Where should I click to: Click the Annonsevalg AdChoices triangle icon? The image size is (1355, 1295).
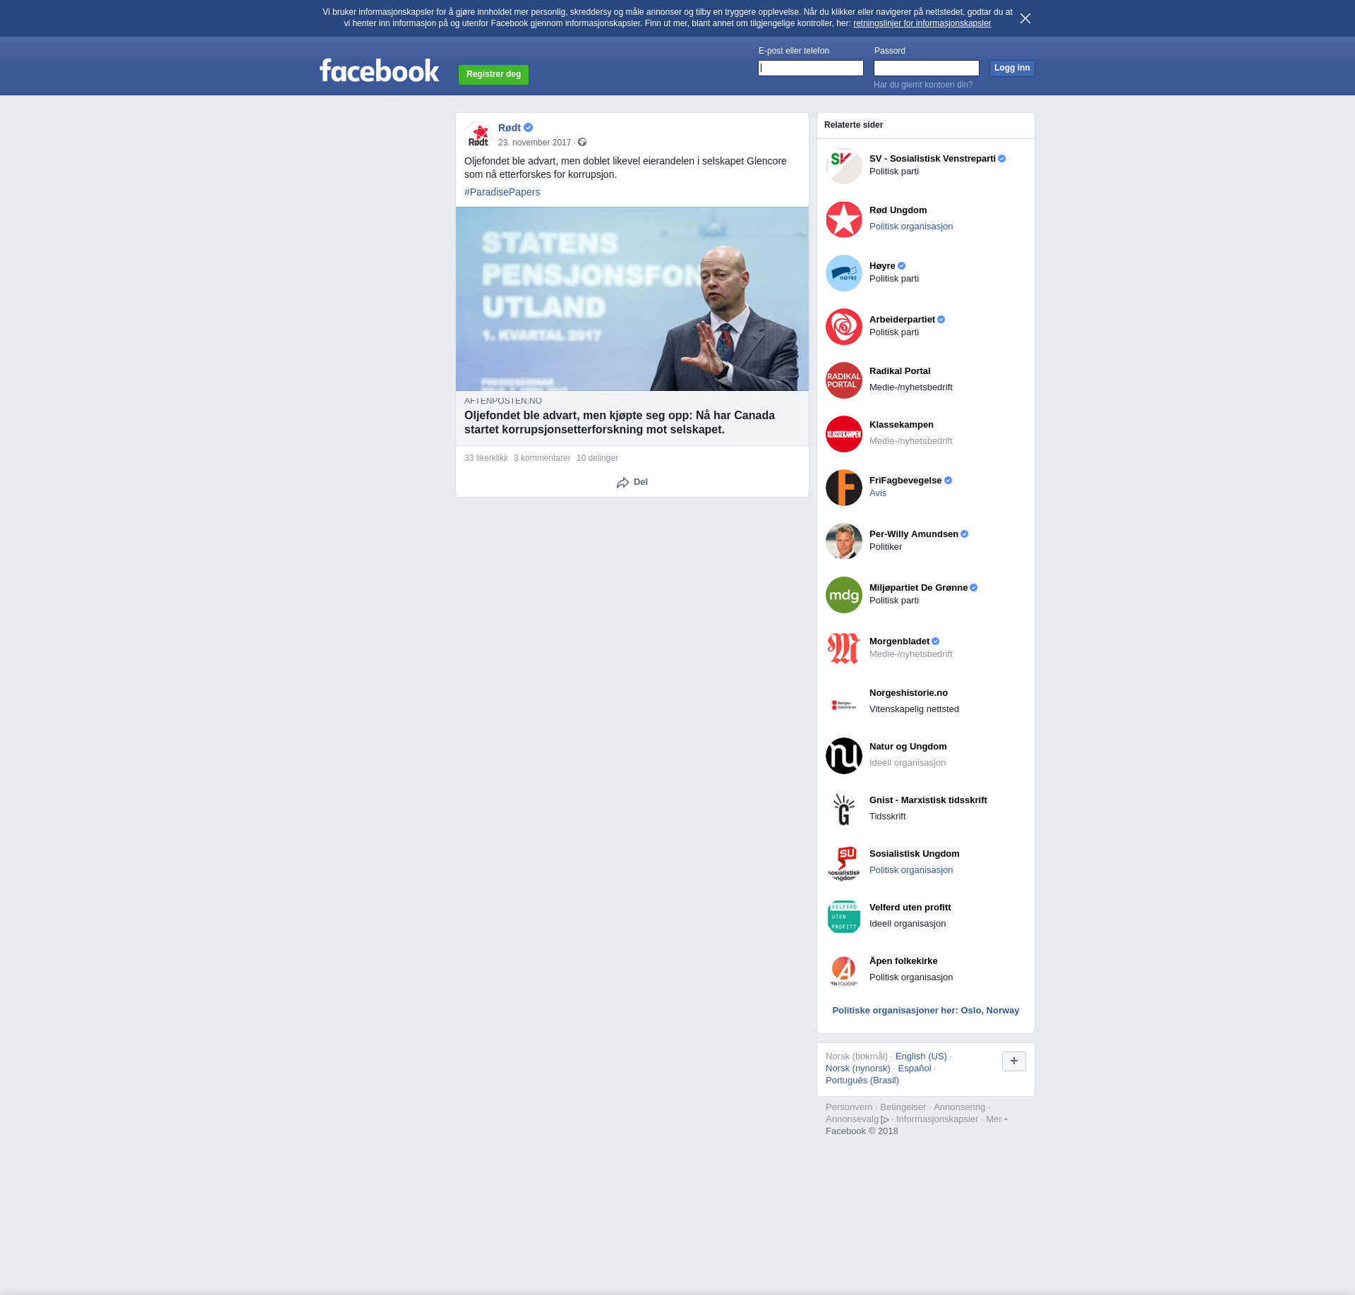point(885,1119)
